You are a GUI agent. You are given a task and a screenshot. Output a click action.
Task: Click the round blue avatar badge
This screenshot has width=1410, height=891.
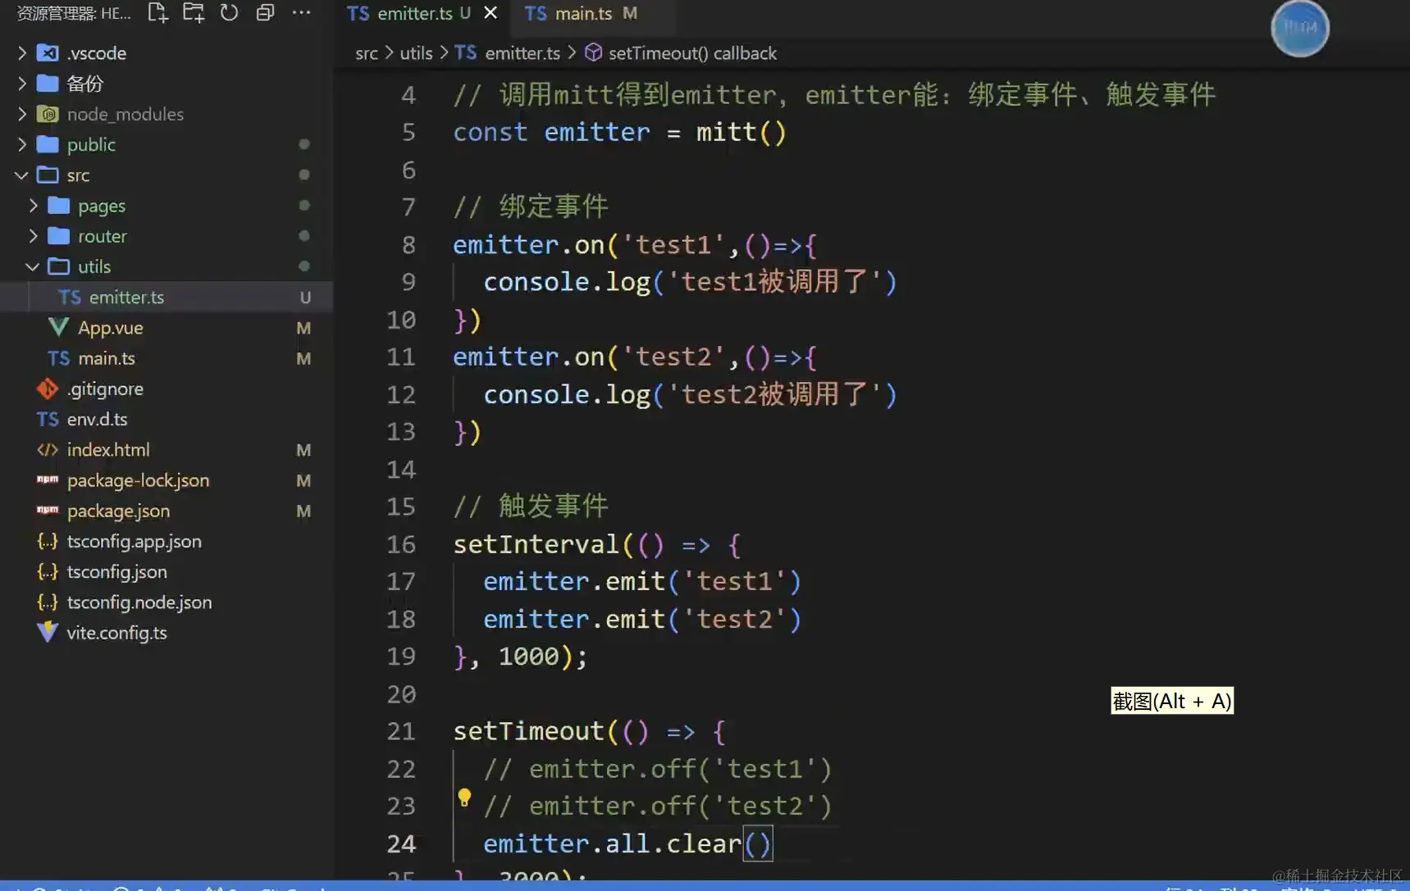click(x=1300, y=28)
